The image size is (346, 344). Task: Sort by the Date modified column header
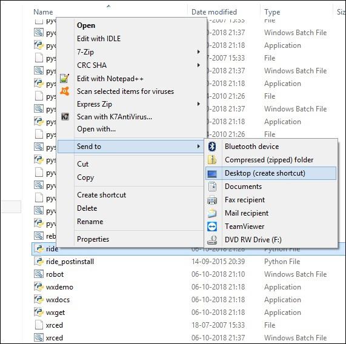[x=214, y=12]
